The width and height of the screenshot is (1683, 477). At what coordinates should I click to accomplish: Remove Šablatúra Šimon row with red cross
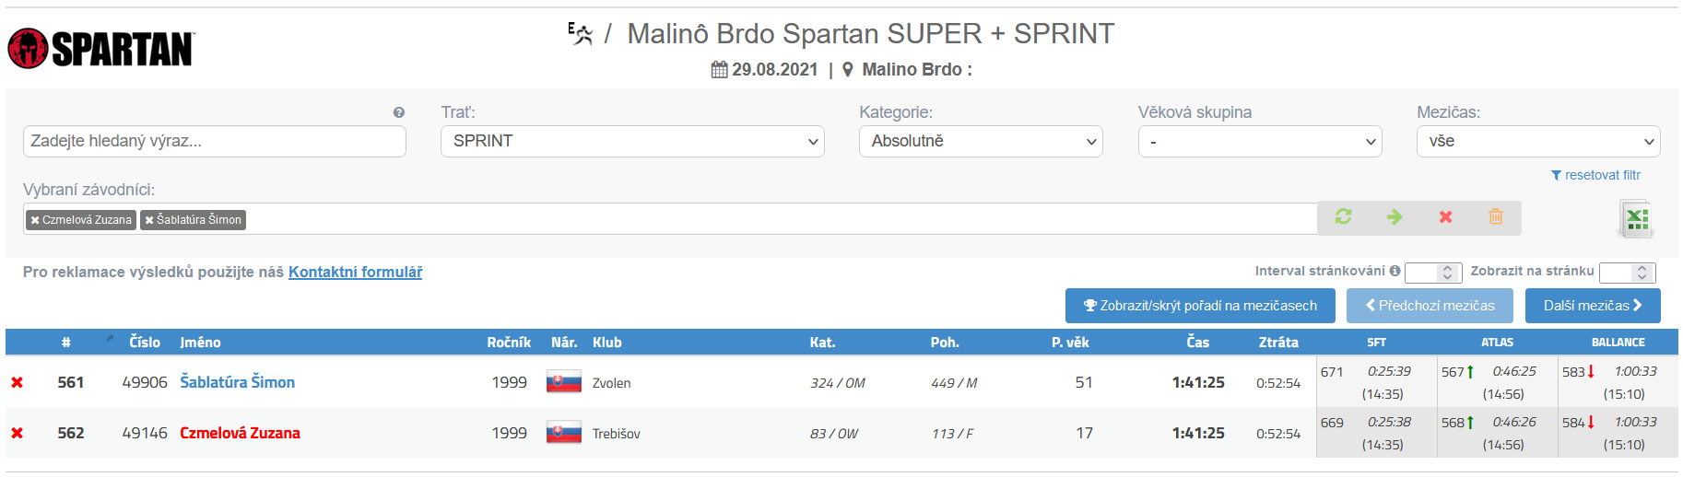(x=17, y=382)
